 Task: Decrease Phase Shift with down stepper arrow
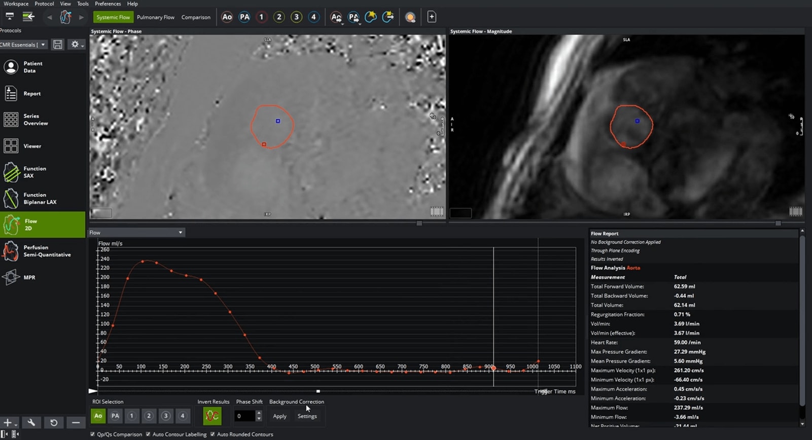259,419
